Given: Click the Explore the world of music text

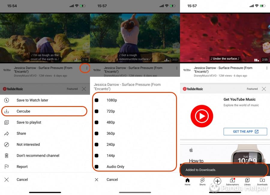Looking at the screenshot, I should click(241, 105).
